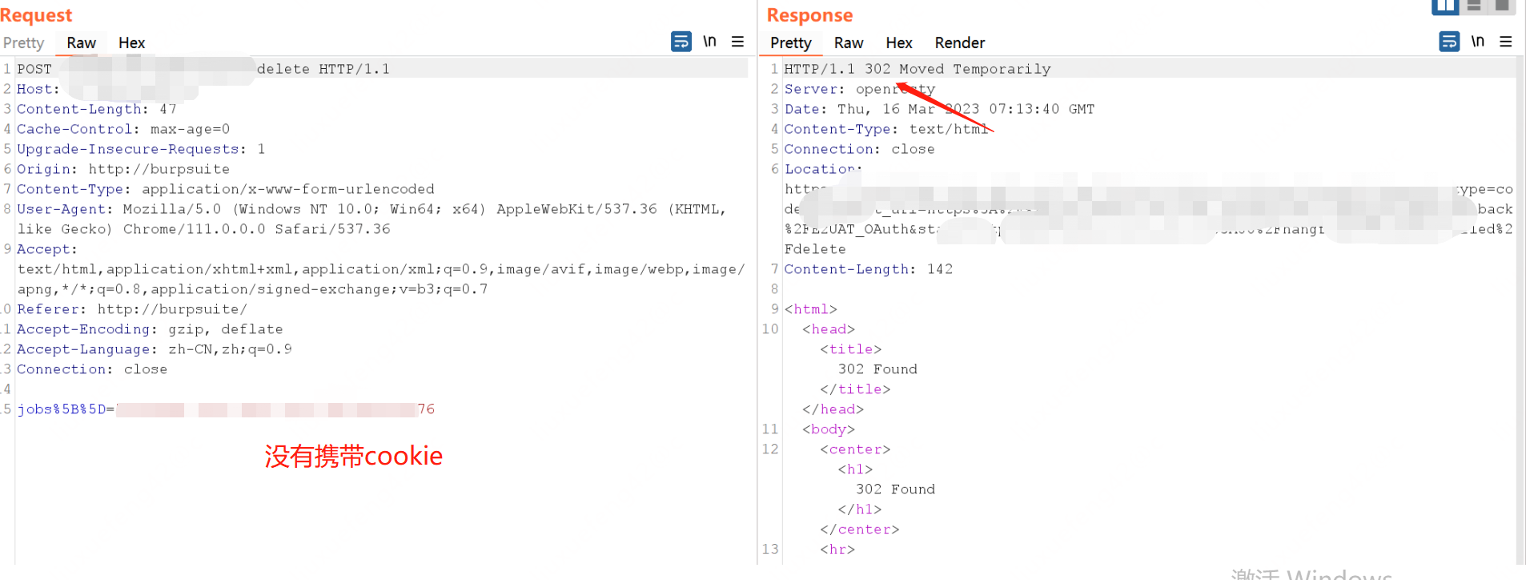Click the Response panel vertical scrollbar
The image size is (1526, 580).
pos(1520,311)
